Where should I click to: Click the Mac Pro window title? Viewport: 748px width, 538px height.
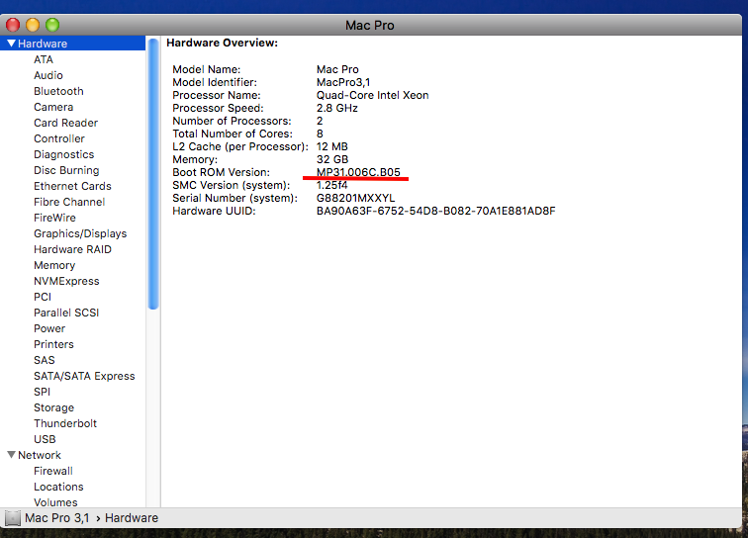370,26
